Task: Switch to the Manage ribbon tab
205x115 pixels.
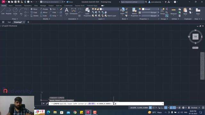Action: coord(43,6)
